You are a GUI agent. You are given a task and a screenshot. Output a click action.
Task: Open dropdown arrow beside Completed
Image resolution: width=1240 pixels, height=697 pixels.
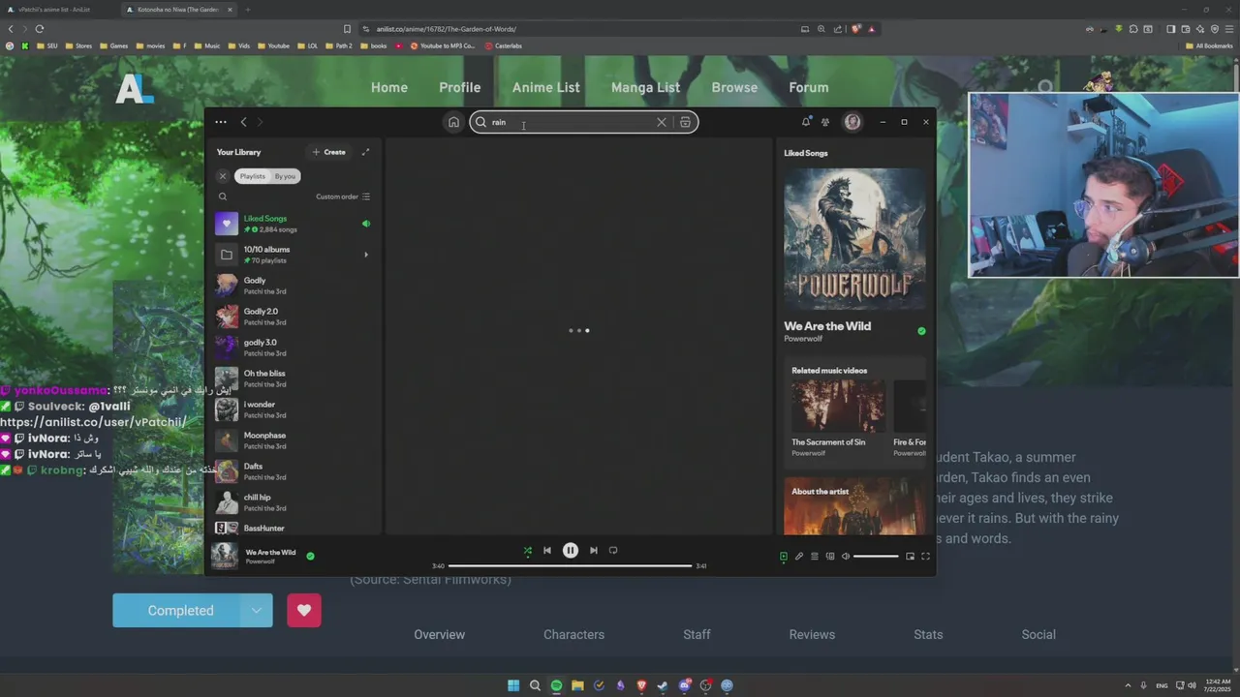pos(257,610)
